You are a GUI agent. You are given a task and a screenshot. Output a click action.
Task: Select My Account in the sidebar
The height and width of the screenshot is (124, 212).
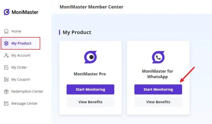pyautogui.click(x=21, y=55)
